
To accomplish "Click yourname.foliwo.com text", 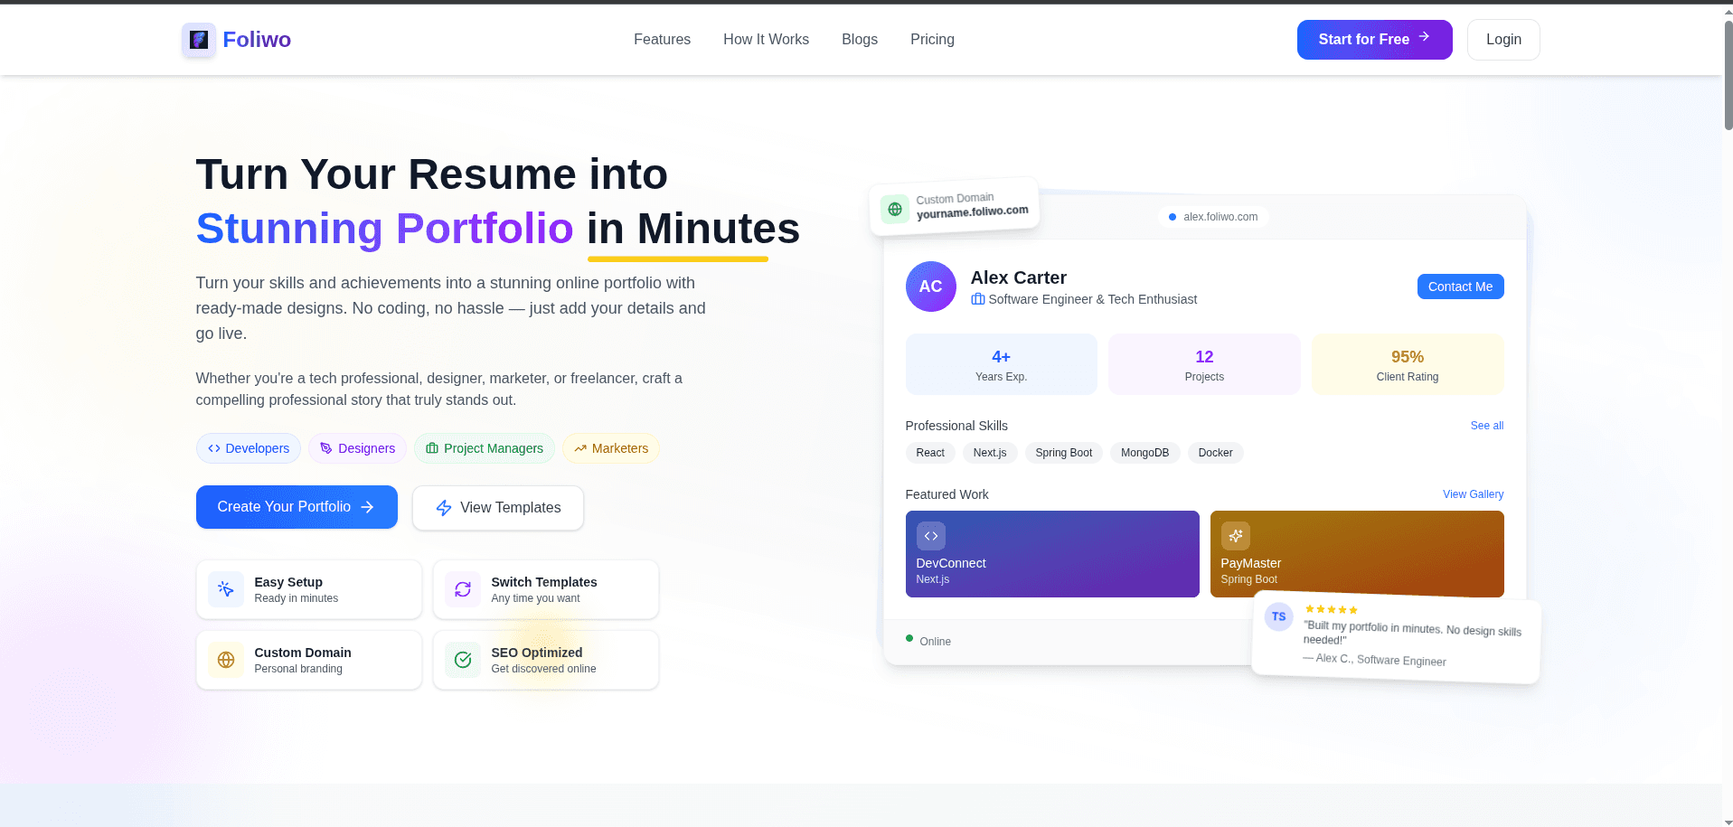I will pyautogui.click(x=973, y=212).
